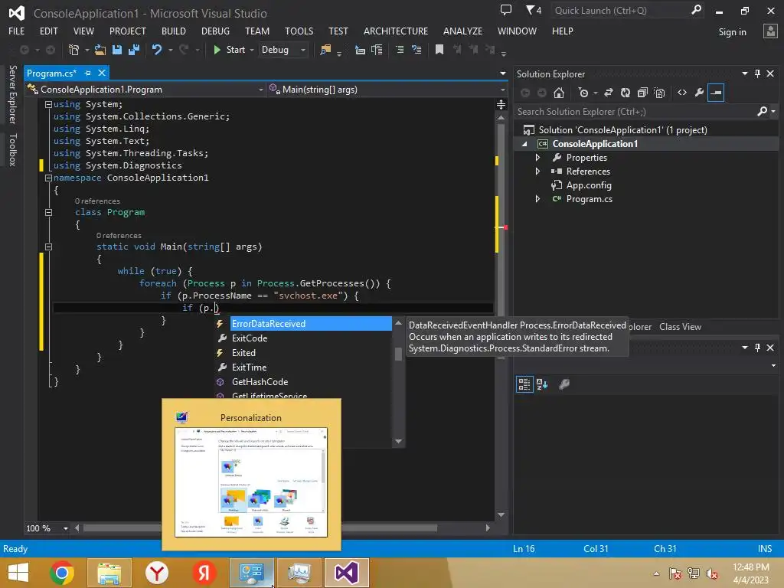
Task: Open the Server Explorer side tab
Action: tap(13, 94)
